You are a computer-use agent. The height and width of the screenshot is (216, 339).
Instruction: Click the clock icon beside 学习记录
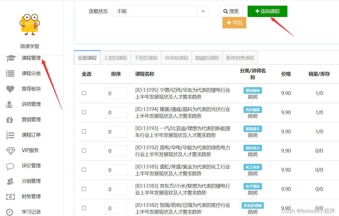[x=9, y=212]
